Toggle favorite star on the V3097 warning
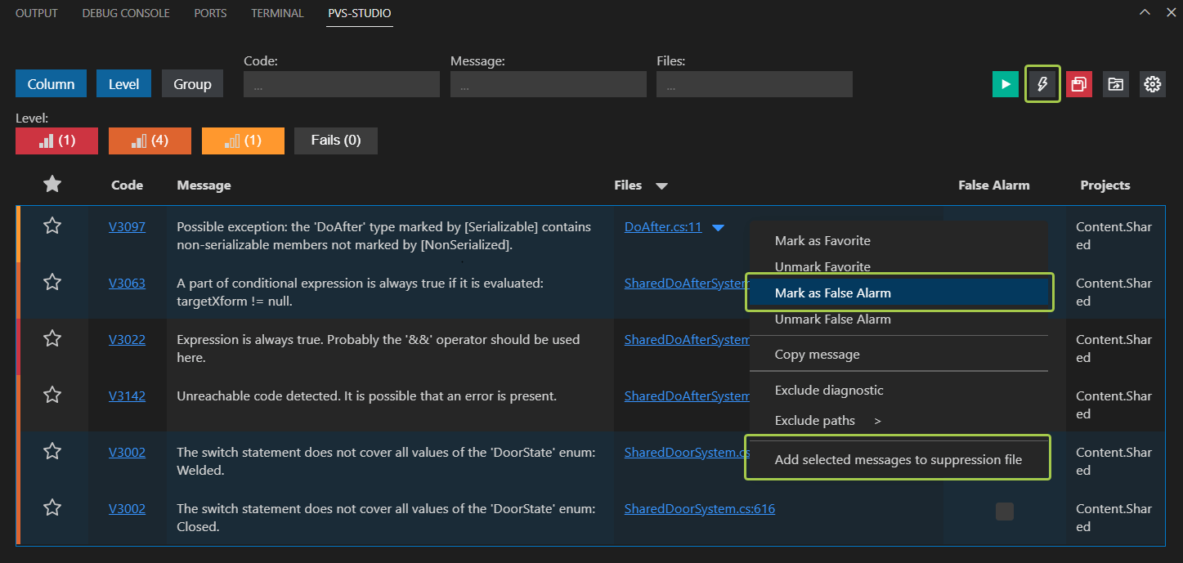 (52, 226)
